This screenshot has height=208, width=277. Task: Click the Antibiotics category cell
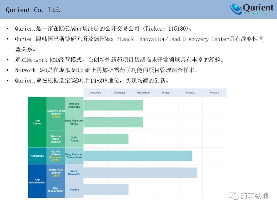point(37,156)
